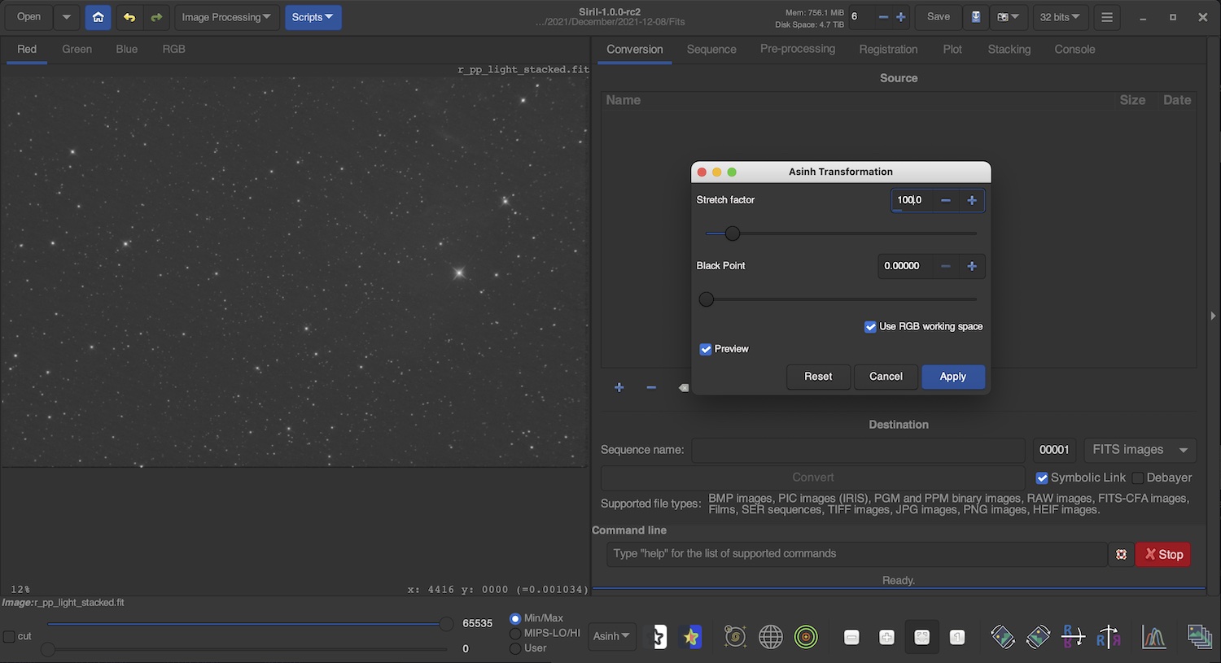Image resolution: width=1221 pixels, height=663 pixels.
Task: Click Apply in Asinh Transformation dialog
Action: coord(952,377)
